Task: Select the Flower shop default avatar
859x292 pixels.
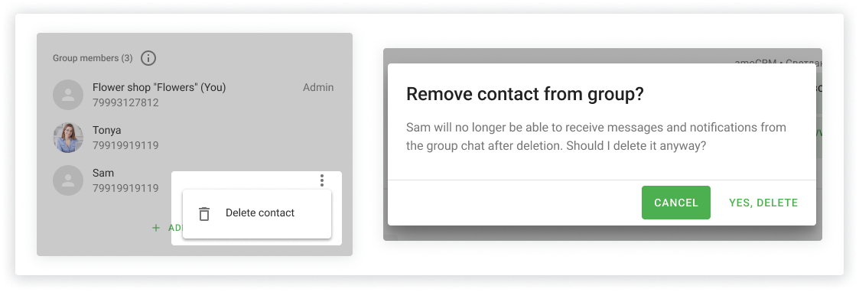Action: point(68,95)
